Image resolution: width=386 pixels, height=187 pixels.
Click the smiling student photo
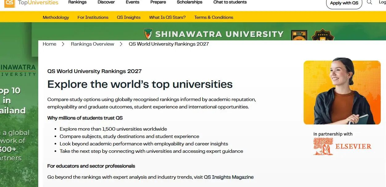[342, 91]
